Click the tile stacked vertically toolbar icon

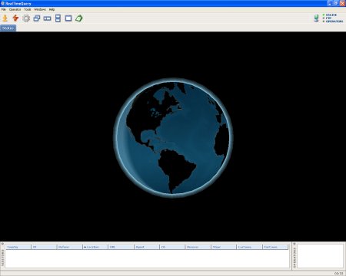point(58,18)
